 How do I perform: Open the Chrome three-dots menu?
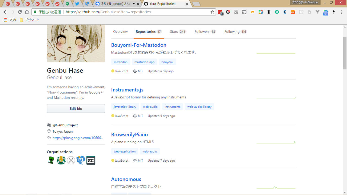point(342,12)
